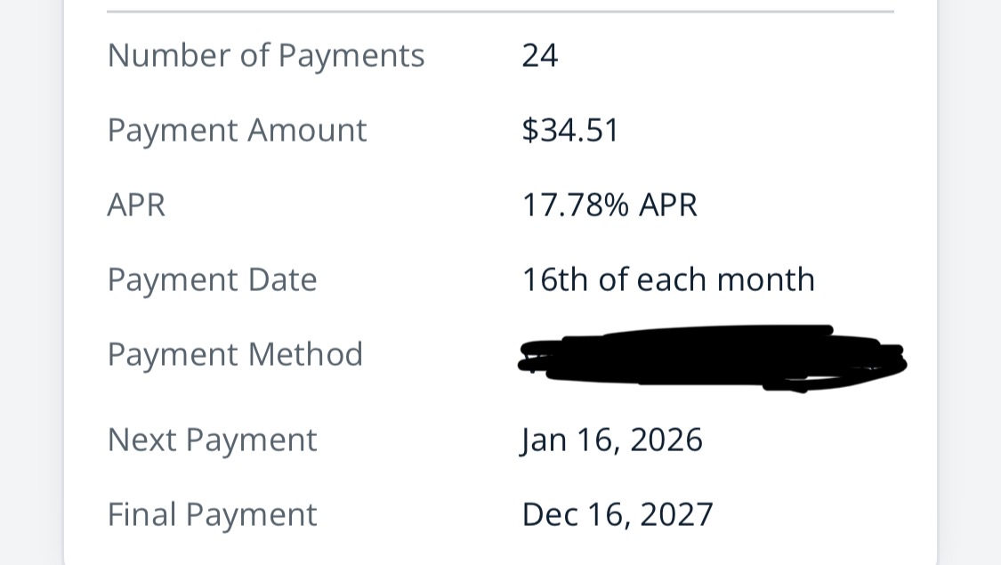Select the Jan 16, 2026 date
This screenshot has width=1001, height=565.
coord(611,440)
